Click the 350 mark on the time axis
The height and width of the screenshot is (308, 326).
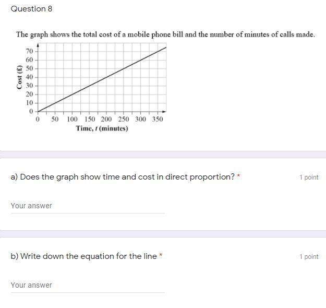[157, 119]
